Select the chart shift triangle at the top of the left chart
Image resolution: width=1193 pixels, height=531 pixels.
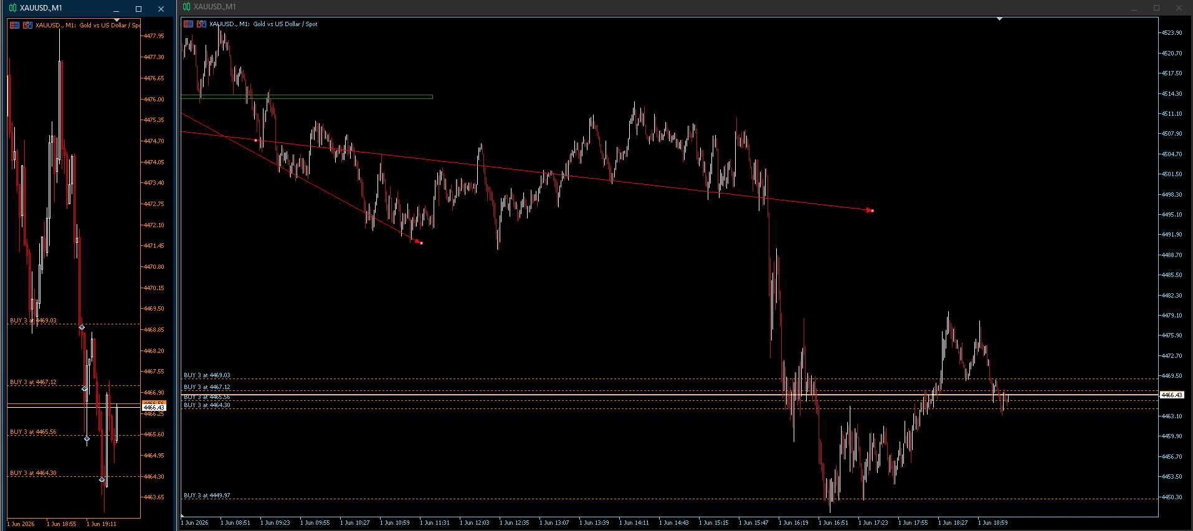pyautogui.click(x=116, y=21)
